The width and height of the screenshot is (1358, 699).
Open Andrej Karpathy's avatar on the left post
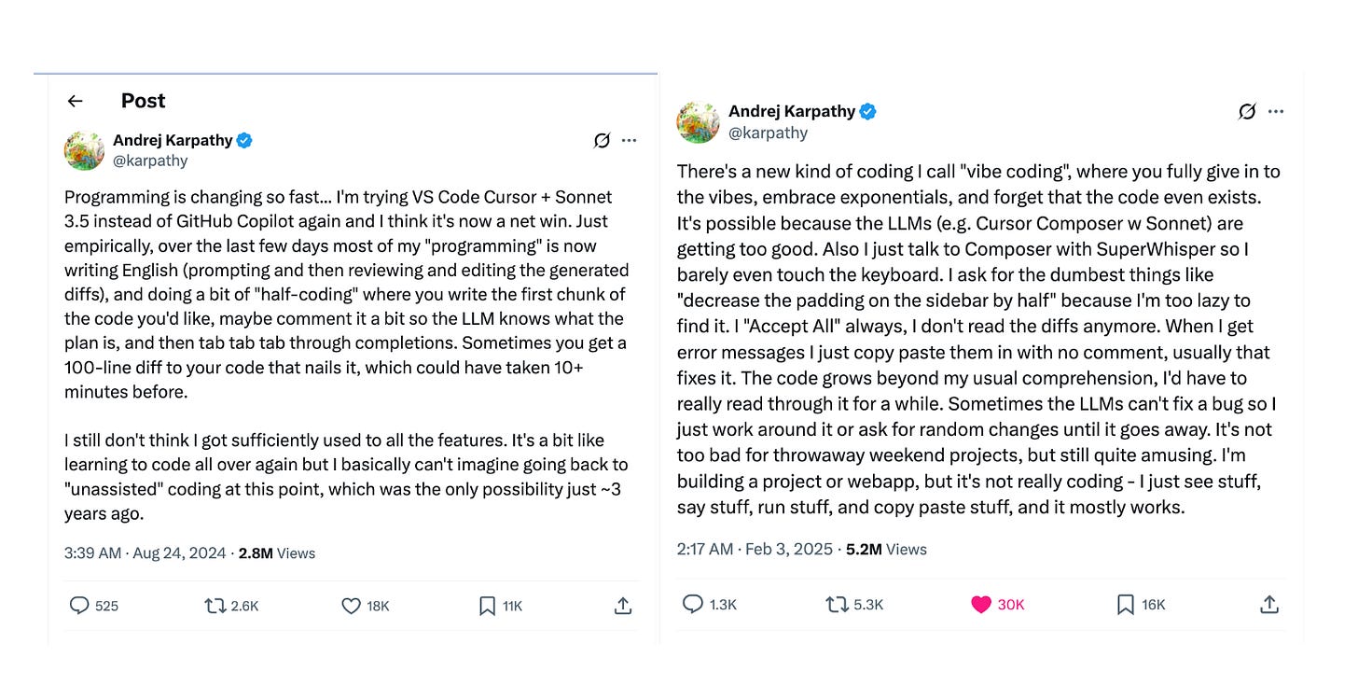coord(84,150)
